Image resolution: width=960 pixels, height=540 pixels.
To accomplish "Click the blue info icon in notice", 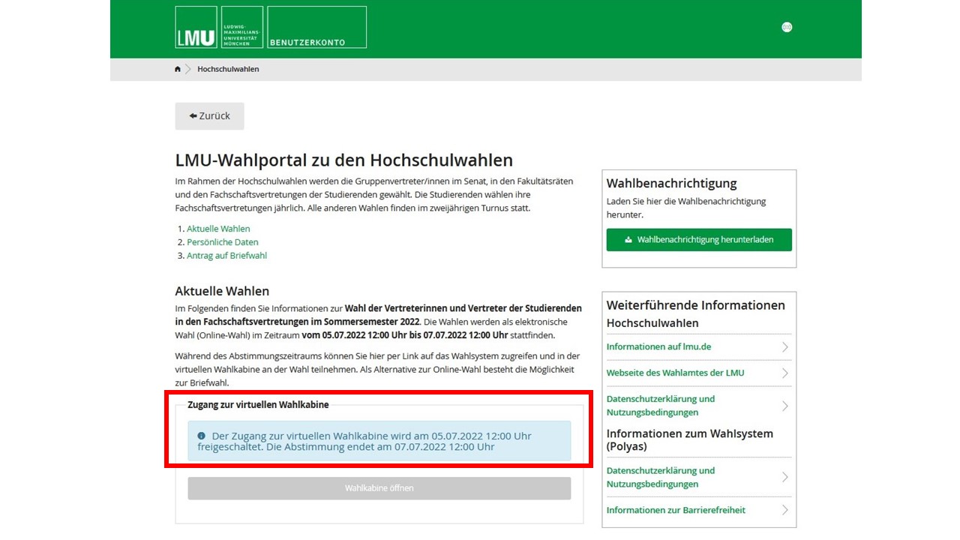I will click(201, 436).
